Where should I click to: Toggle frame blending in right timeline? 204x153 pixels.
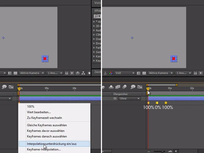point(118,87)
